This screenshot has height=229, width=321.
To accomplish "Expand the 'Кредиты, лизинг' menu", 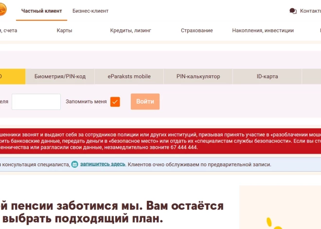I will click(130, 31).
